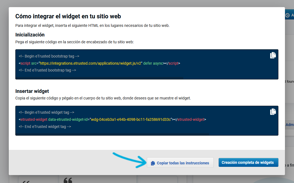The height and width of the screenshot is (183, 294).
Task: Click the widget code block horizontal scrollbar
Action: [x=112, y=134]
